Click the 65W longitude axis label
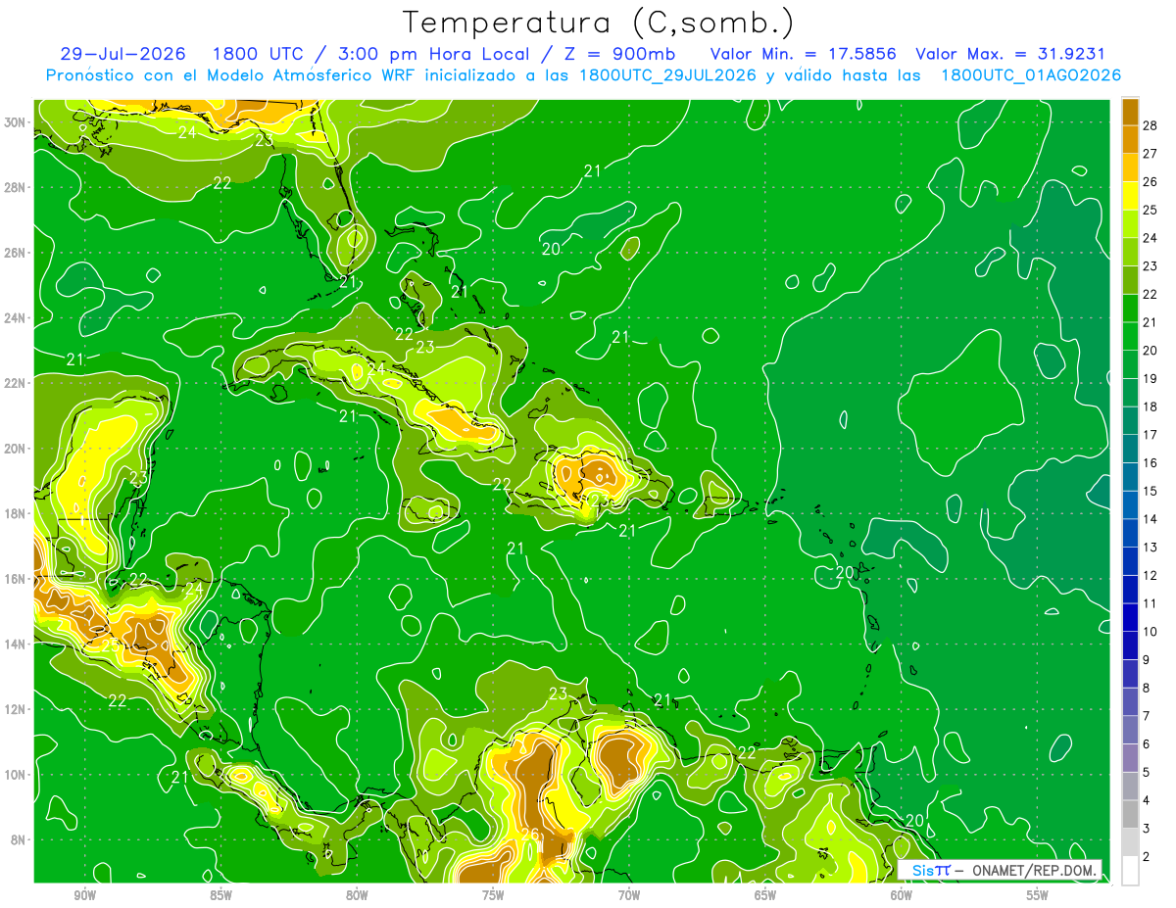 [x=765, y=895]
